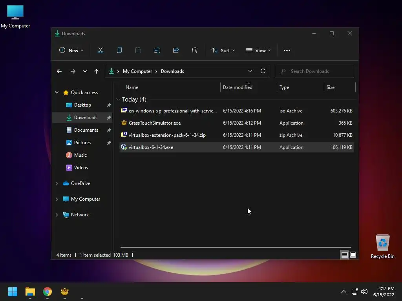Click Downloads in address breadcrumb

[x=173, y=71]
